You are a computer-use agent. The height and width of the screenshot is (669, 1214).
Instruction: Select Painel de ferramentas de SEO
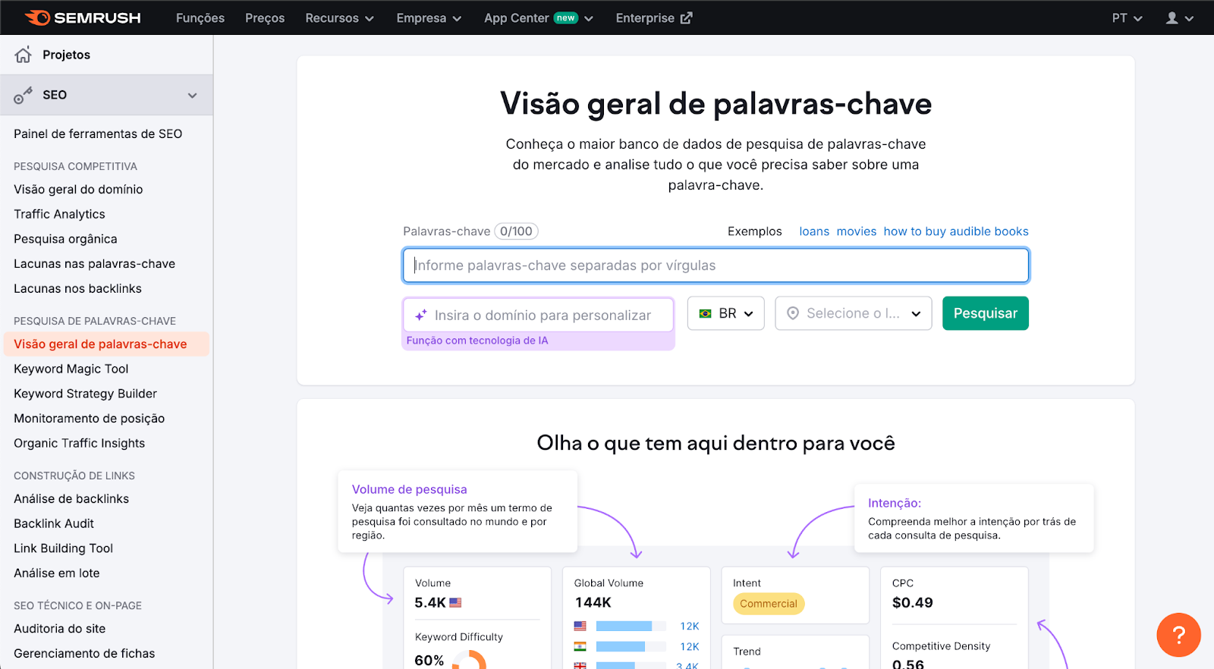pyautogui.click(x=98, y=133)
